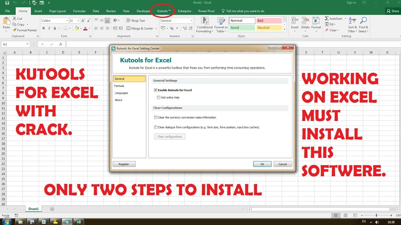
Task: Expand the Name Box dropdown arrow
Action: pos(28,44)
